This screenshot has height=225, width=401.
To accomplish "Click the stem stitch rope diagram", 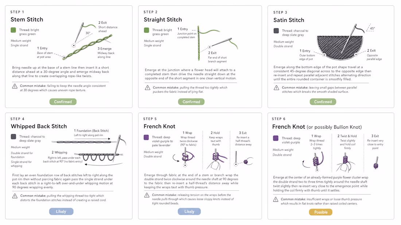I will tap(87, 47).
